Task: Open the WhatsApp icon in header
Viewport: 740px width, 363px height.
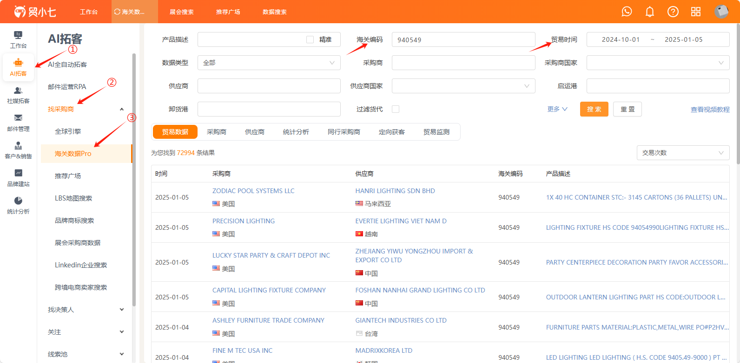Action: point(627,12)
